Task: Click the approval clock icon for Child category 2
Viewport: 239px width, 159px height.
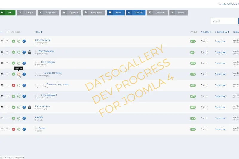Action: [19, 96]
